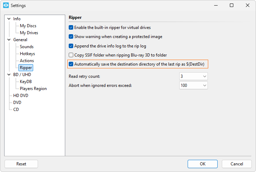
Task: Check Copy SSIF folder for Blu-ray 3D
Action: [x=71, y=55]
